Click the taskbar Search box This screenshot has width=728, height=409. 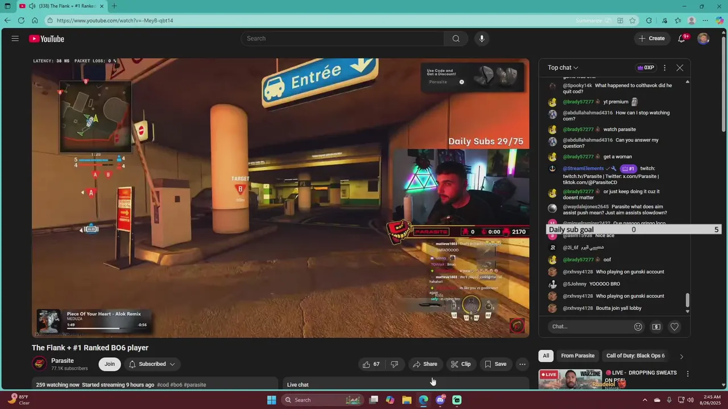[321, 400]
